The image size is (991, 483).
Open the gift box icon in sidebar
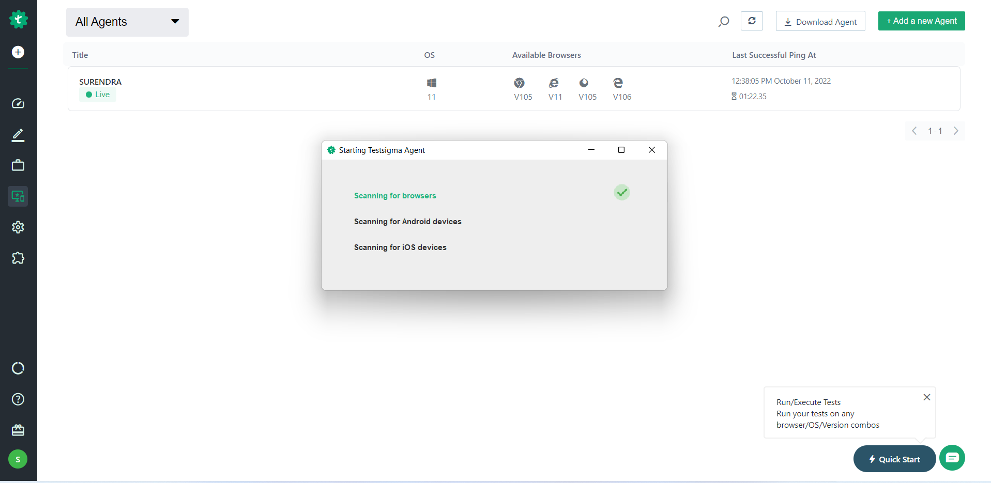point(18,430)
